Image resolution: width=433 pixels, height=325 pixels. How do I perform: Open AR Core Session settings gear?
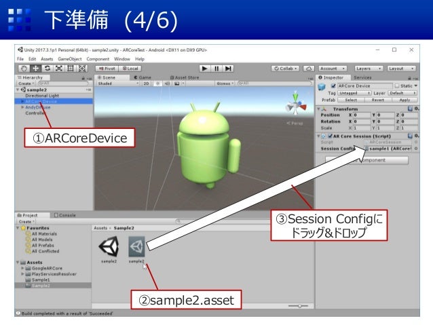416,136
